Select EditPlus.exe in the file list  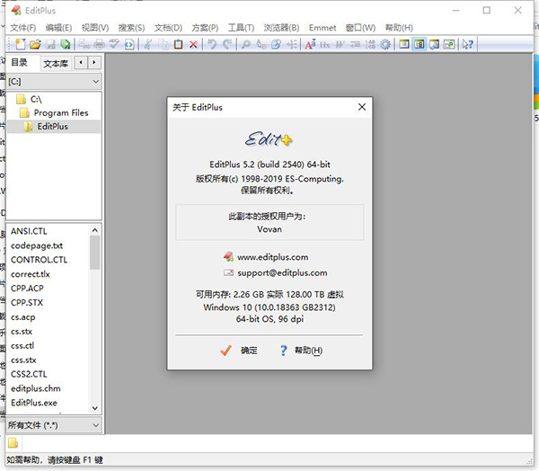pos(34,403)
